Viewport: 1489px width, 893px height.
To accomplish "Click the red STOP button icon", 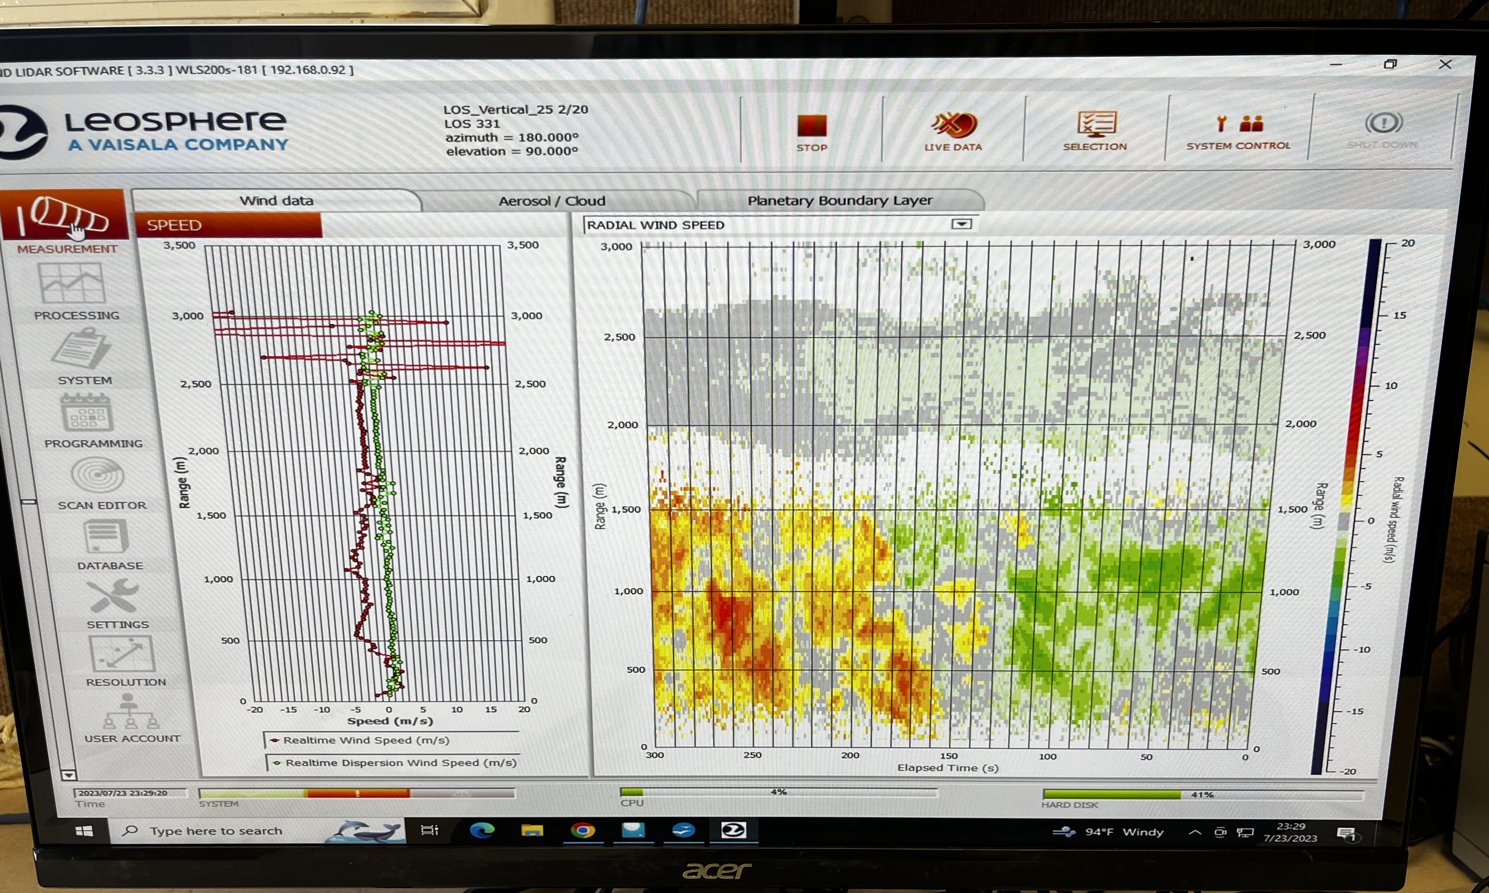I will coord(812,127).
